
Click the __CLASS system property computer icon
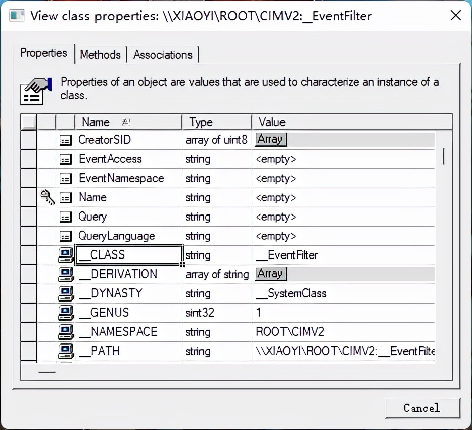pos(66,255)
